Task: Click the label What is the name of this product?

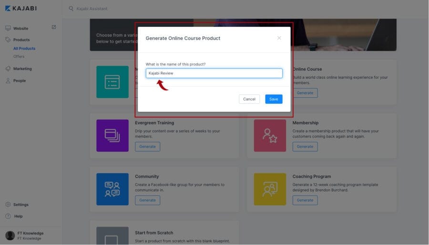Action: tap(175, 64)
